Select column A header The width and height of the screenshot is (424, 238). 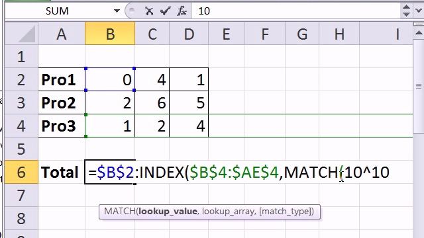tap(62, 34)
